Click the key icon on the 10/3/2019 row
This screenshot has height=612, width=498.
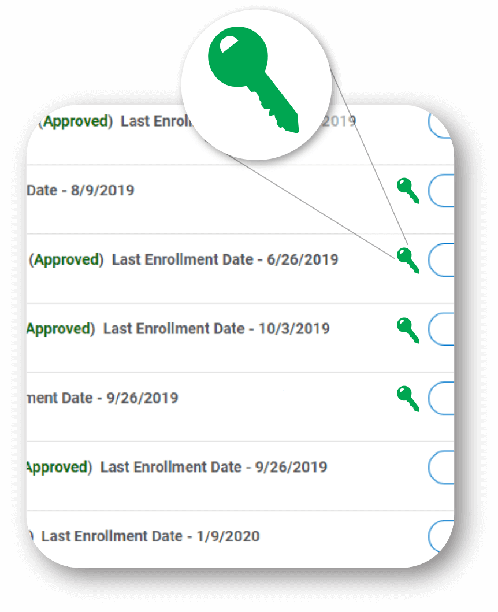tap(407, 329)
